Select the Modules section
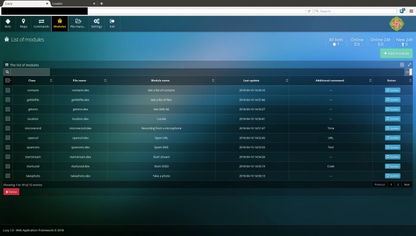Image resolution: width=416 pixels, height=236 pixels. point(59,24)
